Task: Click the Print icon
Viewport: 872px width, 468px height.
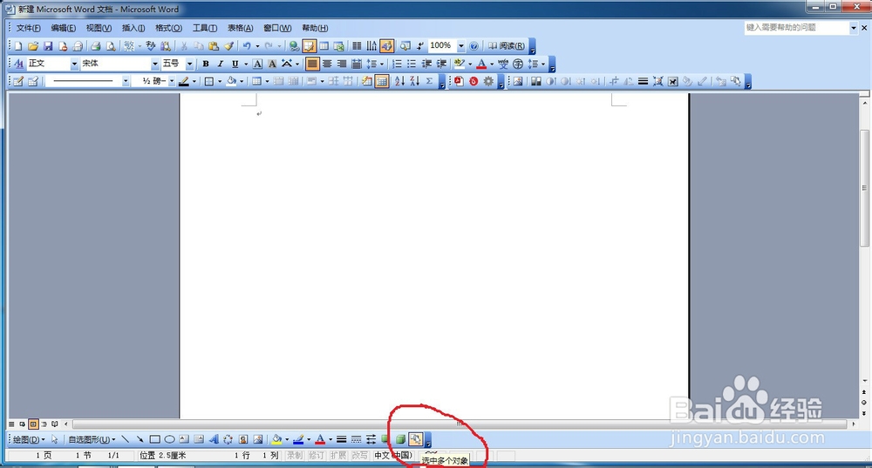Action: pos(96,46)
